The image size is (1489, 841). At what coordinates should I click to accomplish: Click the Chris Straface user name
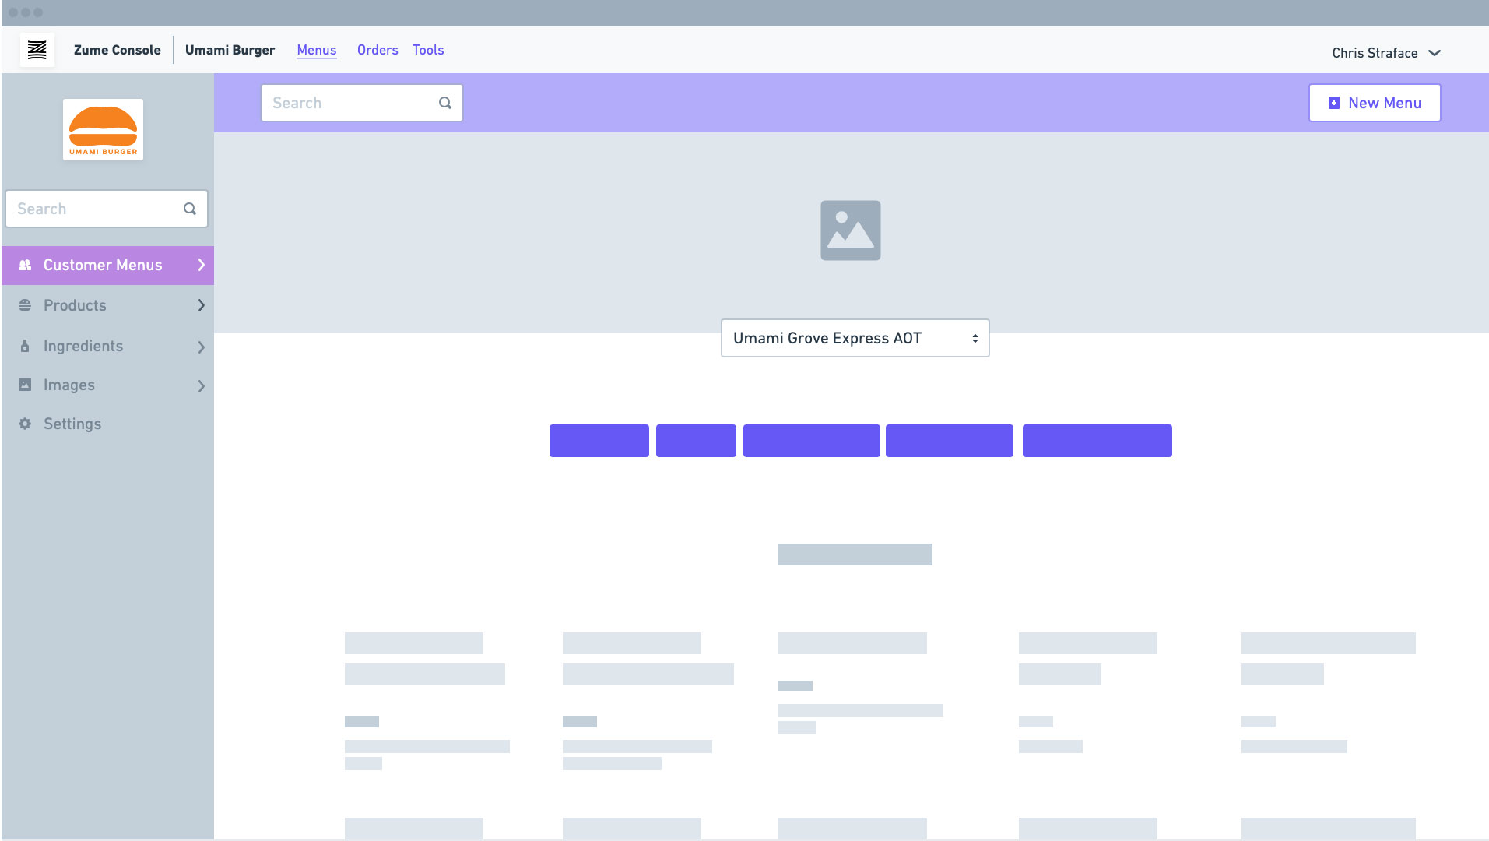1375,53
